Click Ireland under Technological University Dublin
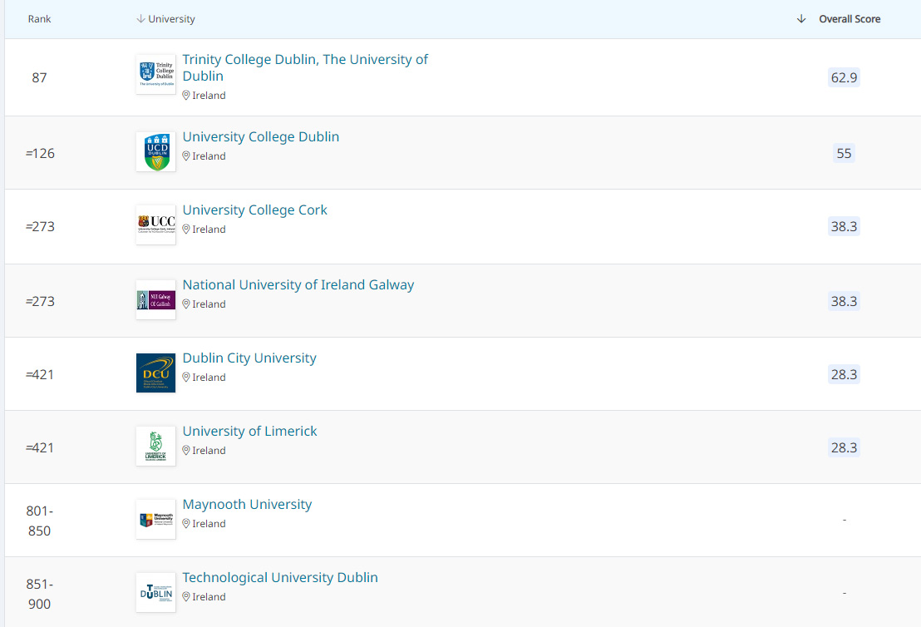 click(x=209, y=596)
